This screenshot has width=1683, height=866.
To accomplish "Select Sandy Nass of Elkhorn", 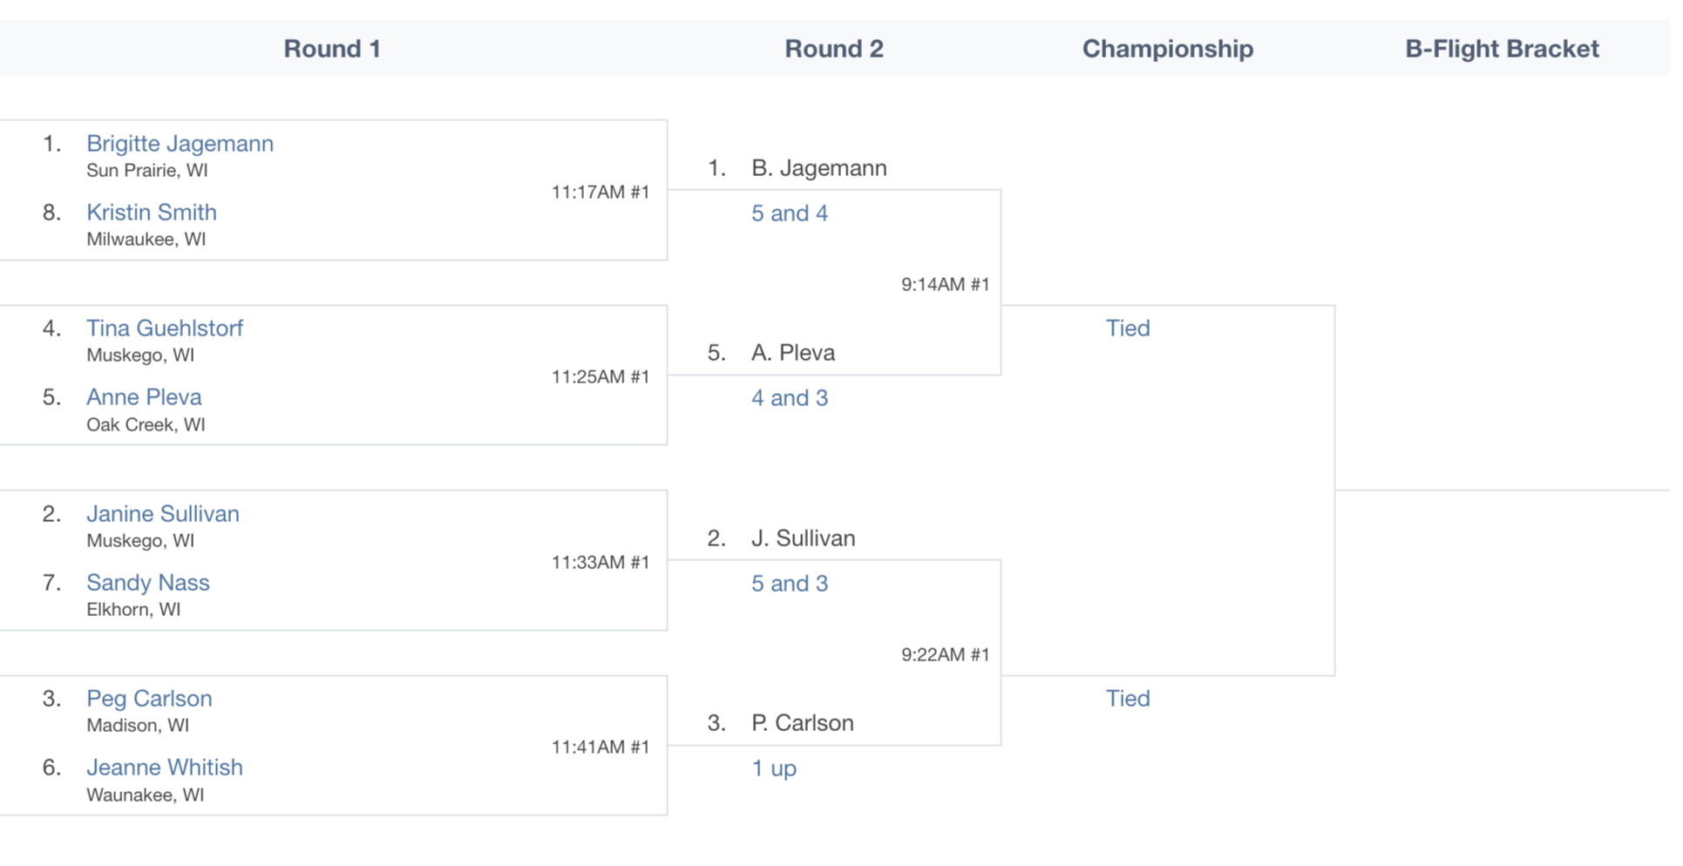I will click(x=148, y=582).
